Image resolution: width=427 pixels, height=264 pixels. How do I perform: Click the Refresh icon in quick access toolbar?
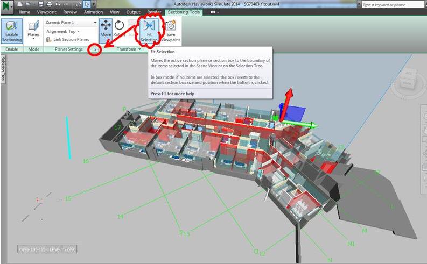(78, 4)
